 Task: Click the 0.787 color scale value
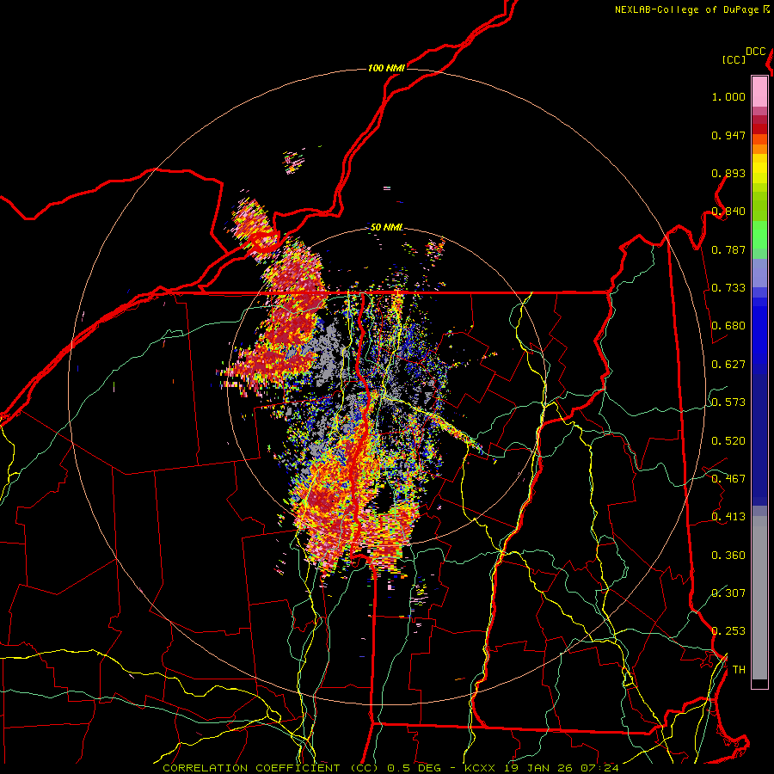[x=728, y=249]
